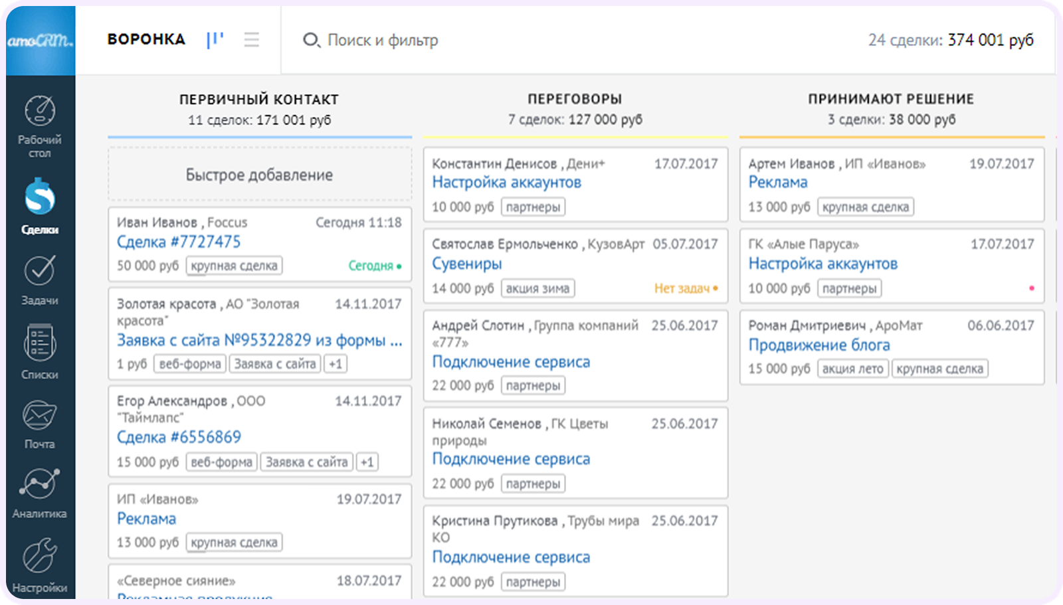Screen dimensions: 1063x605
Task: Click the amoCRM logo
Action: click(41, 41)
